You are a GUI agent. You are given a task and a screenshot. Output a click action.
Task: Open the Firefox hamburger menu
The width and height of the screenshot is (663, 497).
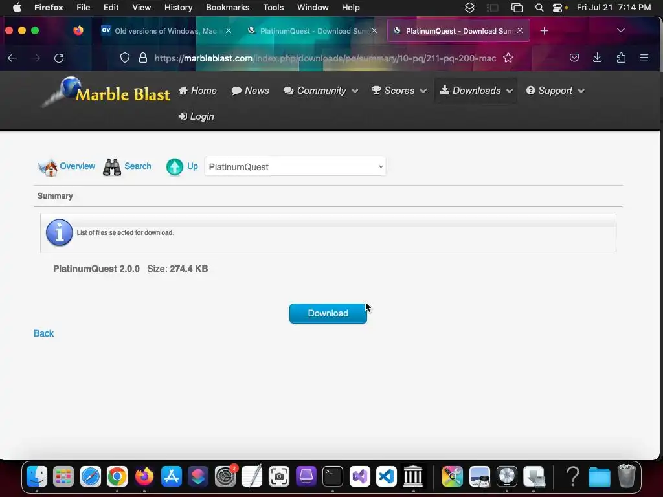(x=644, y=58)
